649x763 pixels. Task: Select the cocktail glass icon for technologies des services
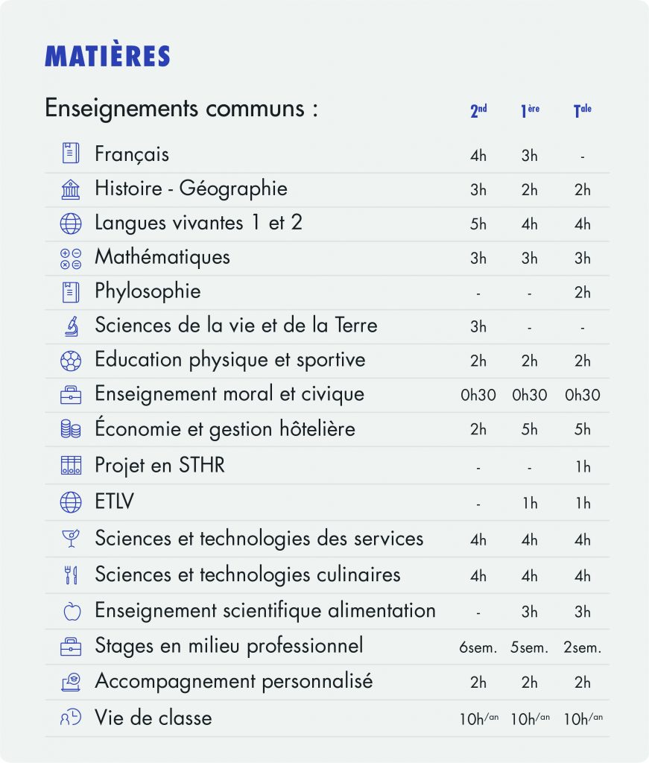click(x=70, y=539)
